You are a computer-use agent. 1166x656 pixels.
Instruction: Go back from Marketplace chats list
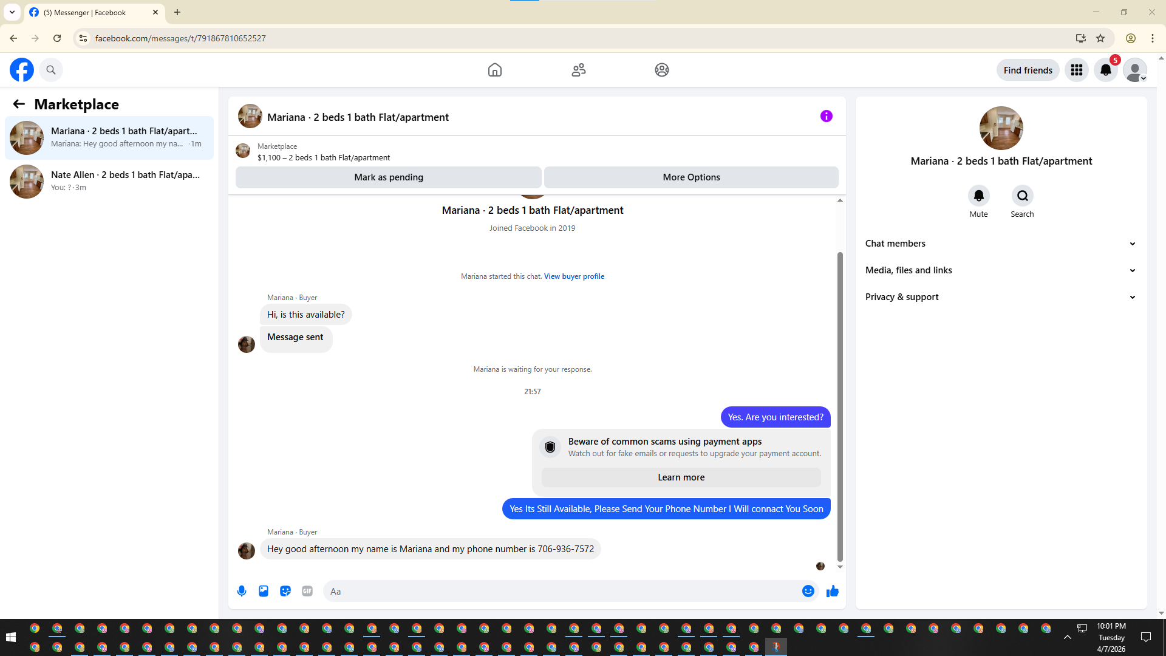tap(19, 104)
